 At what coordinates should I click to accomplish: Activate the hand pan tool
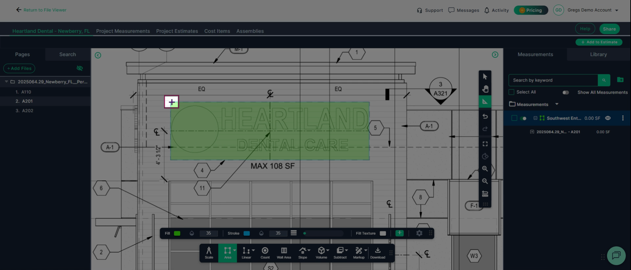pos(485,89)
